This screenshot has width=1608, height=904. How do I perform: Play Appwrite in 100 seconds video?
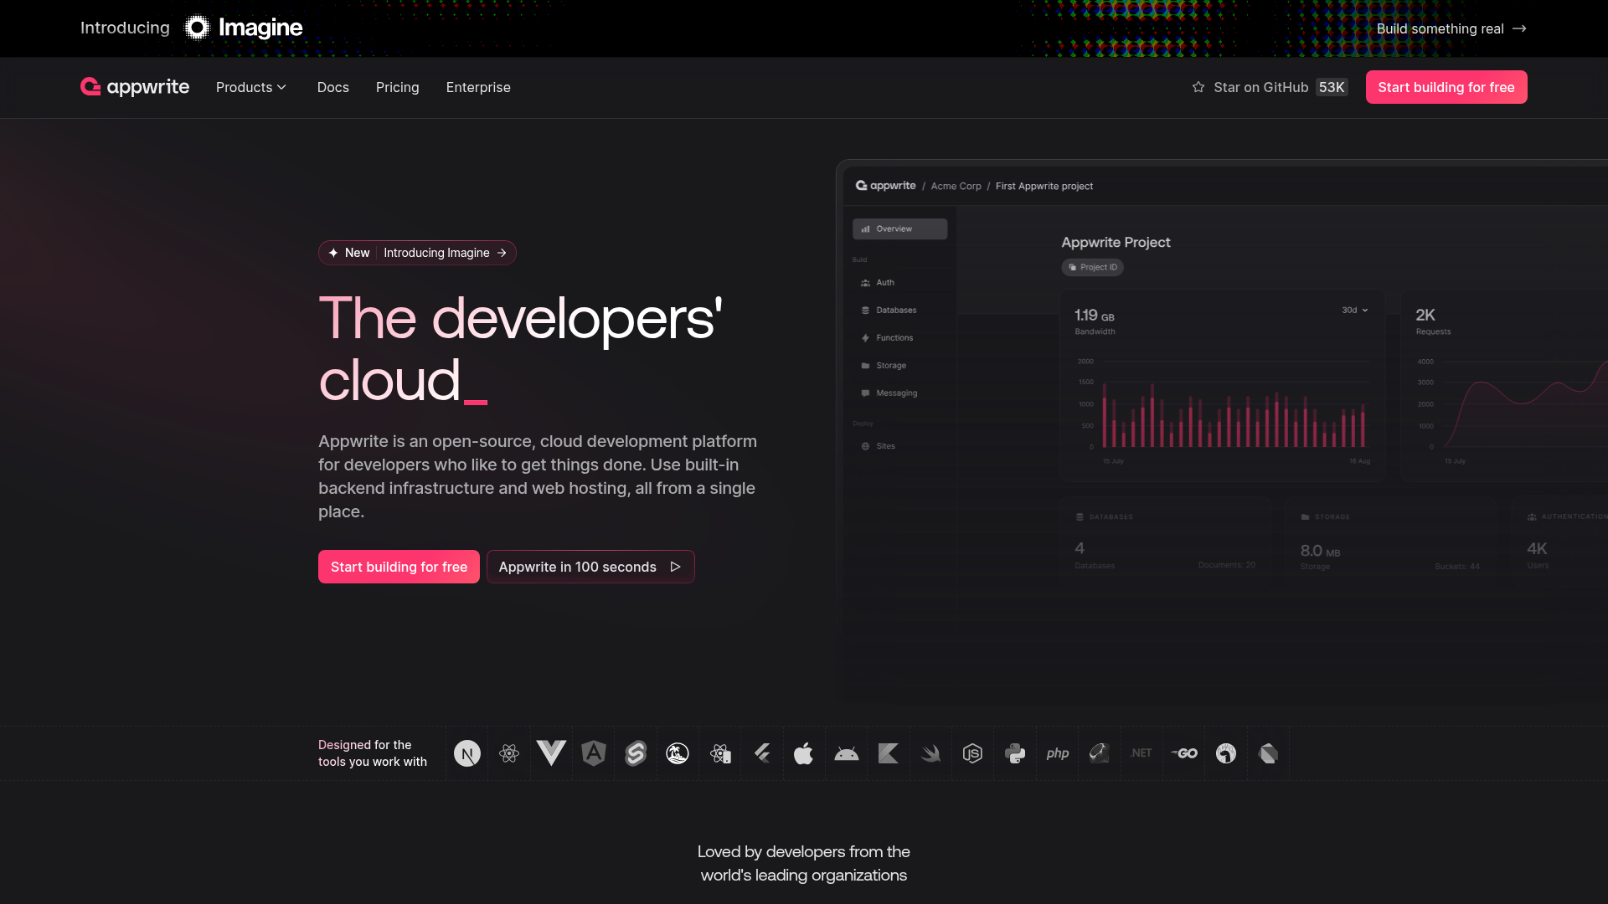pyautogui.click(x=590, y=567)
